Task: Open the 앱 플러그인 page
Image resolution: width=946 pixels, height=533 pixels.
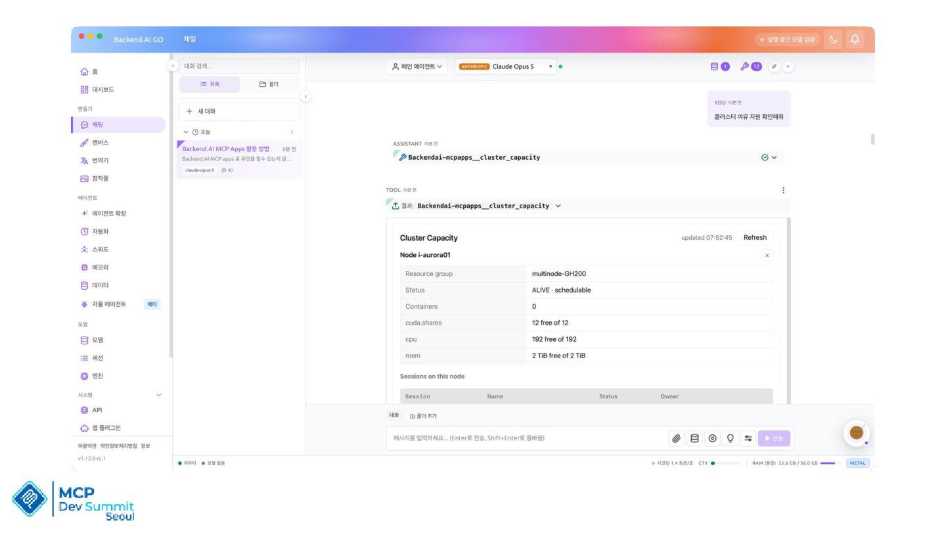Action: 118,428
